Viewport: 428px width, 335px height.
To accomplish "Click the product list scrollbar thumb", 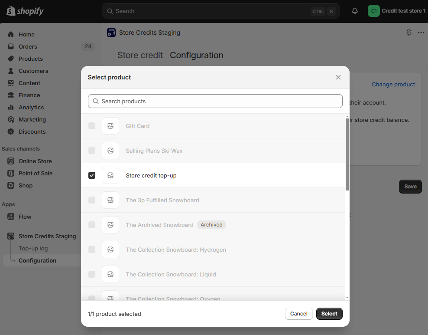I will [x=347, y=154].
